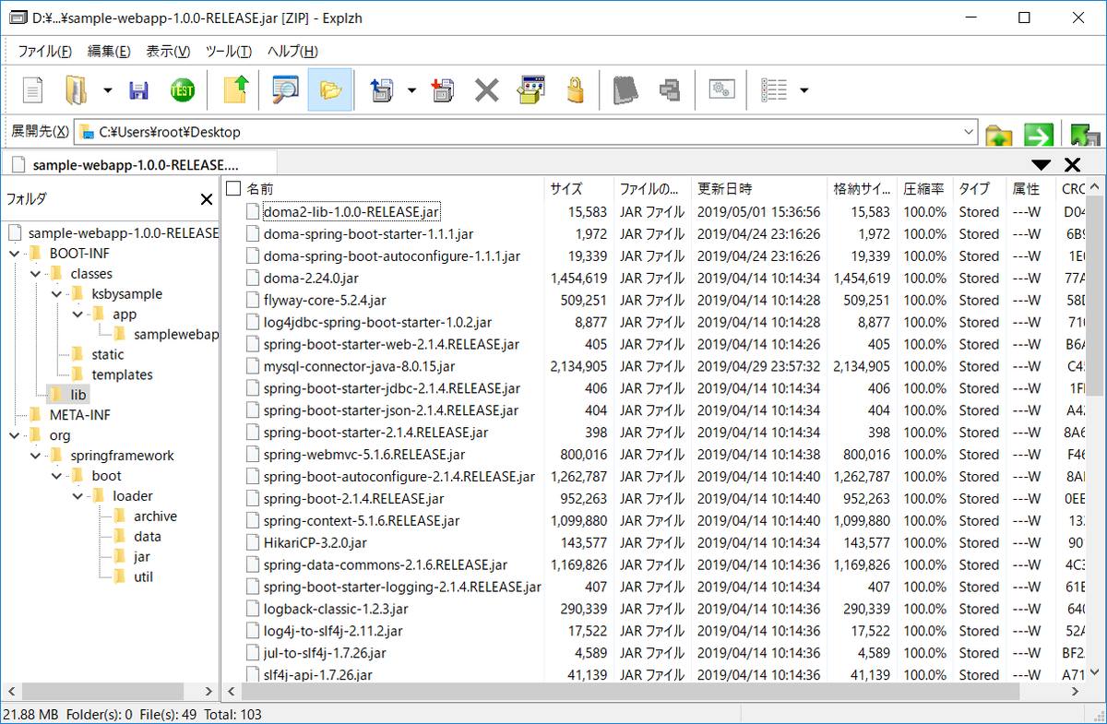
Task: Open the dropdown arrow beside Open archive
Action: (108, 90)
